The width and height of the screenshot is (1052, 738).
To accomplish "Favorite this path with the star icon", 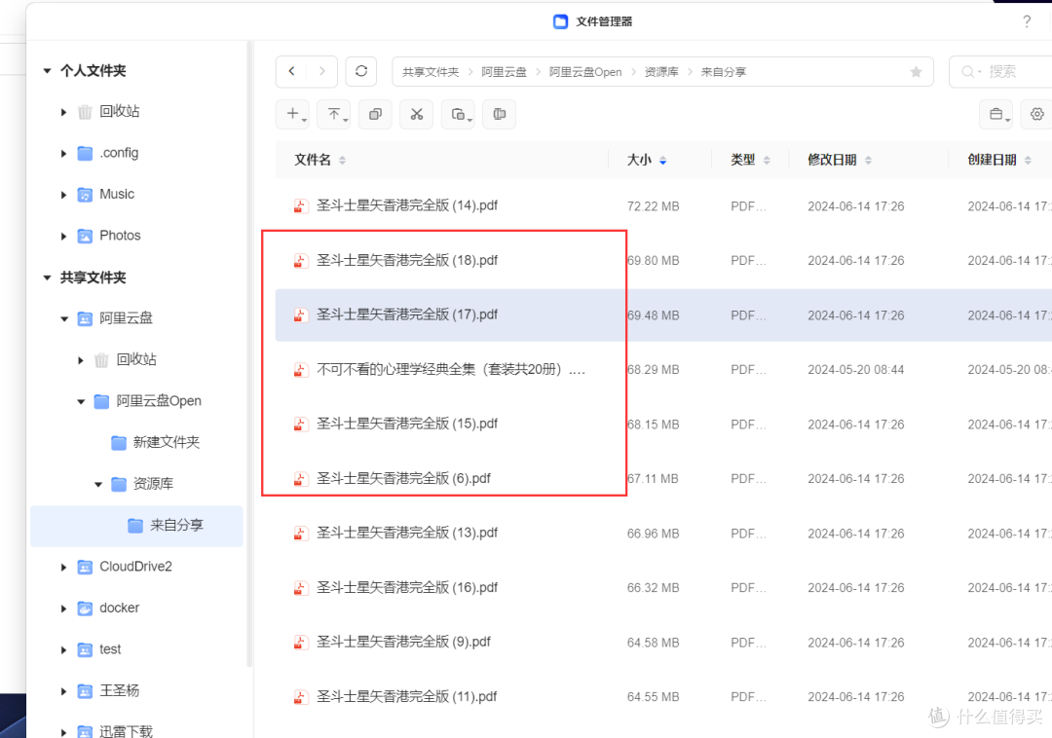I will tap(916, 72).
